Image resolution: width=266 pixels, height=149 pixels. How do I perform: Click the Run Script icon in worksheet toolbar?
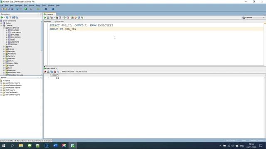point(48,17)
